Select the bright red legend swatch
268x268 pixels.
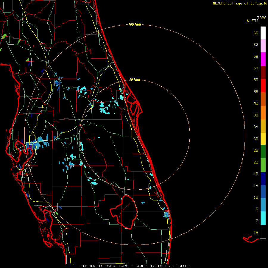[x=263, y=86]
